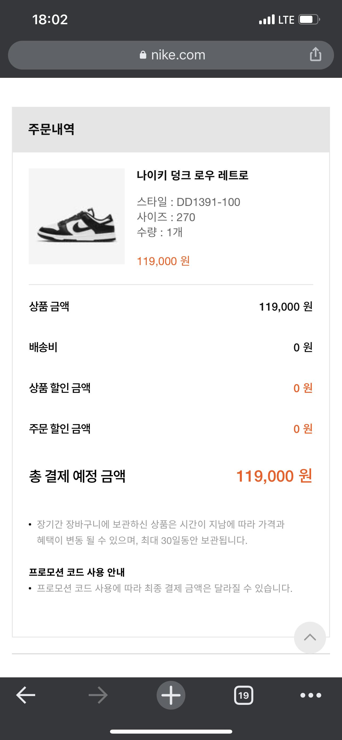
Task: Tap the lock icon beside nike.com
Action: pos(143,55)
